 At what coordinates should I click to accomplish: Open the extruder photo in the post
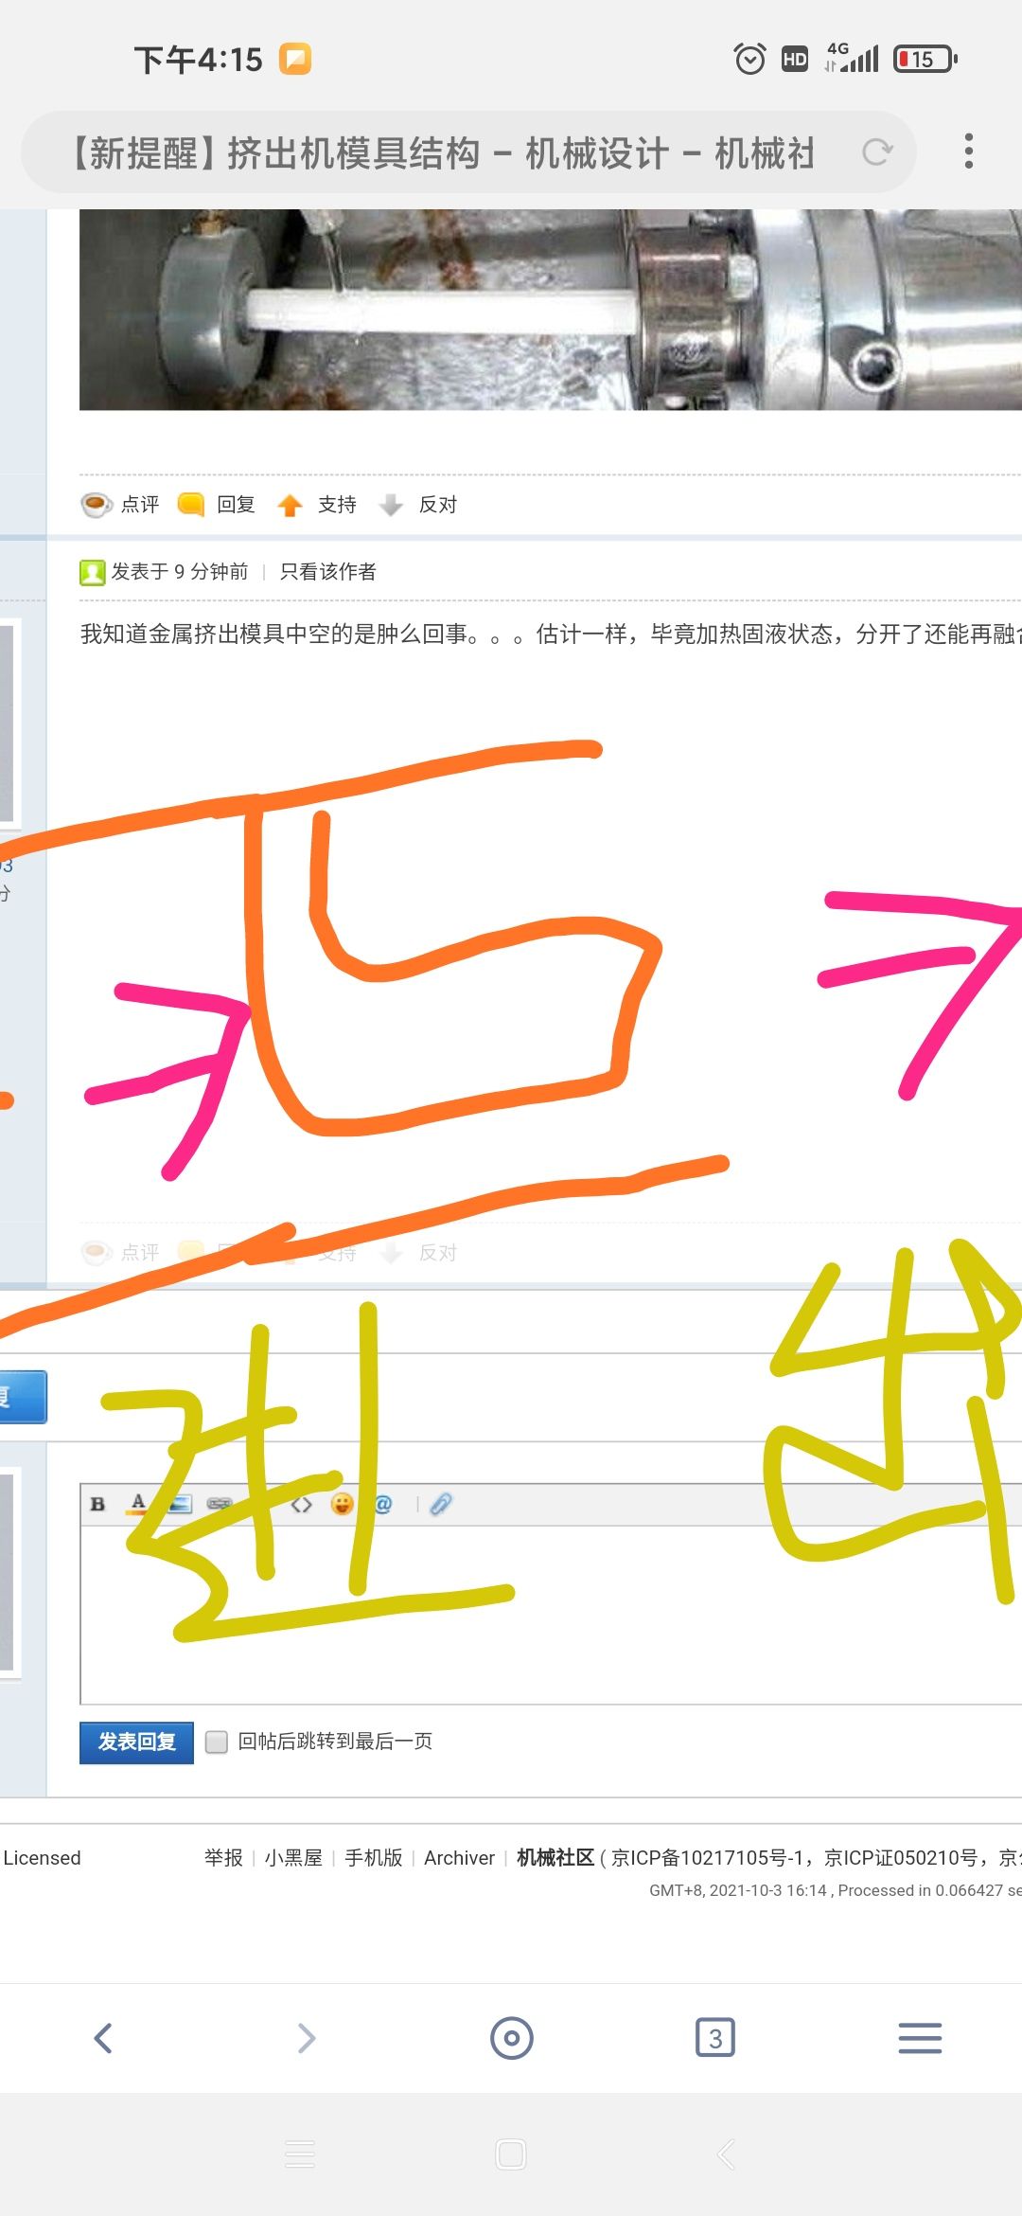pyautogui.click(x=551, y=310)
